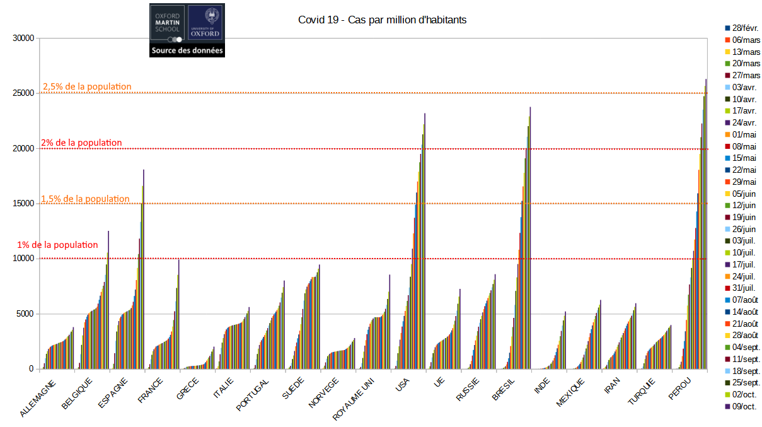Click the '2,5% de la population' threshold label
The height and width of the screenshot is (427, 762).
87,86
